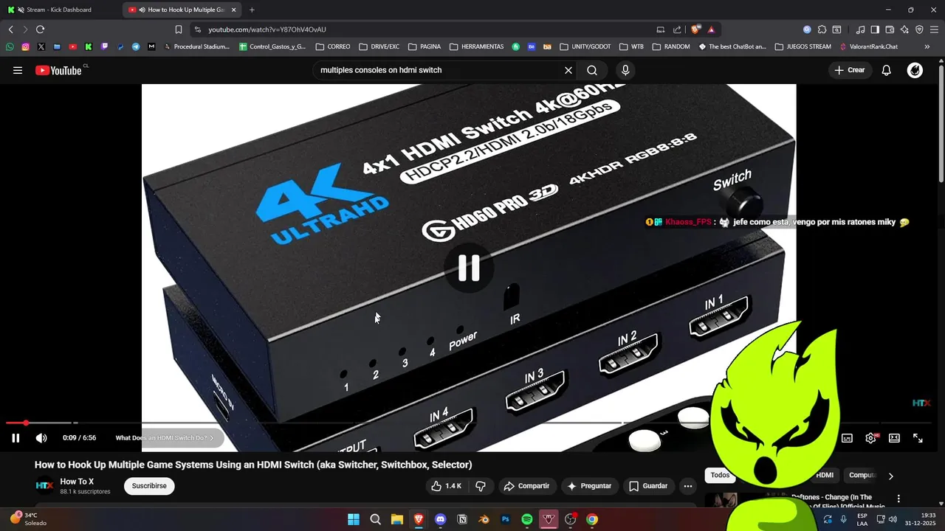Dislike the video with thumbs down
This screenshot has width=945, height=531.
(481, 486)
